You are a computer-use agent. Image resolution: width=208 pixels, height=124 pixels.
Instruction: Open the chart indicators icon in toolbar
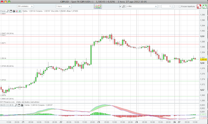[x=97, y=6]
